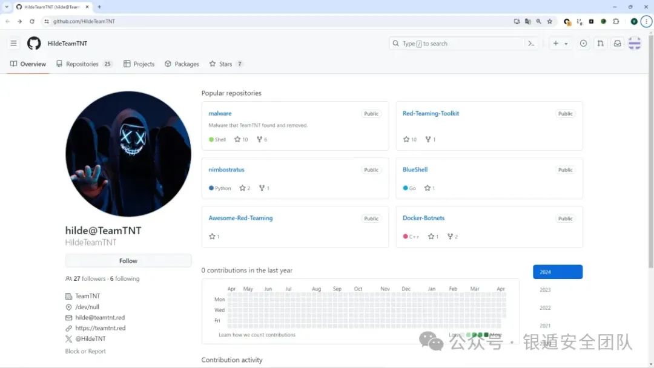654x368 pixels.
Task: Click the fork count on malware repo
Action: 262,140
